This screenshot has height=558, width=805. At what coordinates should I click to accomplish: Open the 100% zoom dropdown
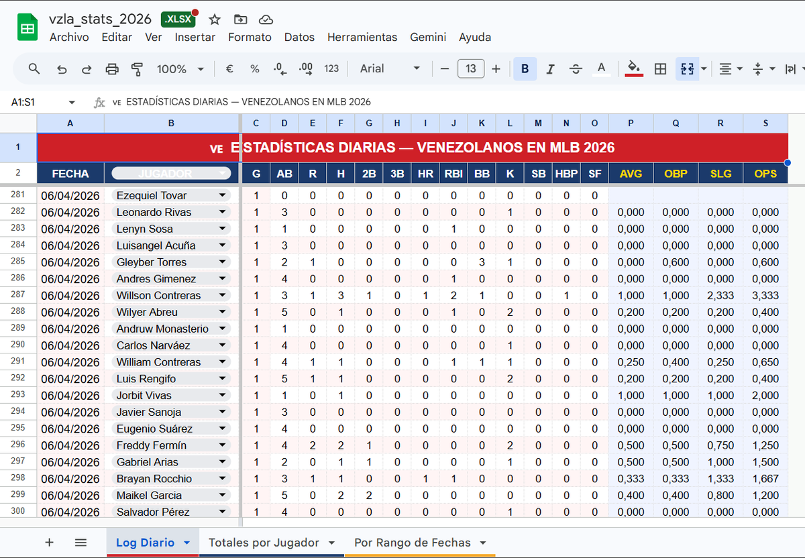pyautogui.click(x=180, y=68)
